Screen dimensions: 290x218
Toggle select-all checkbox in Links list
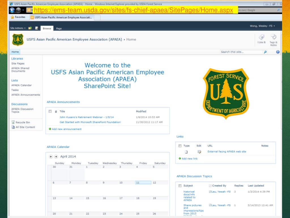(180, 146)
